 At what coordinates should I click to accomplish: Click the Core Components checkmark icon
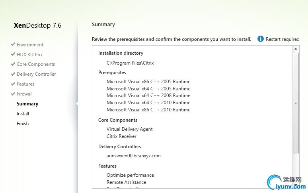[13, 64]
